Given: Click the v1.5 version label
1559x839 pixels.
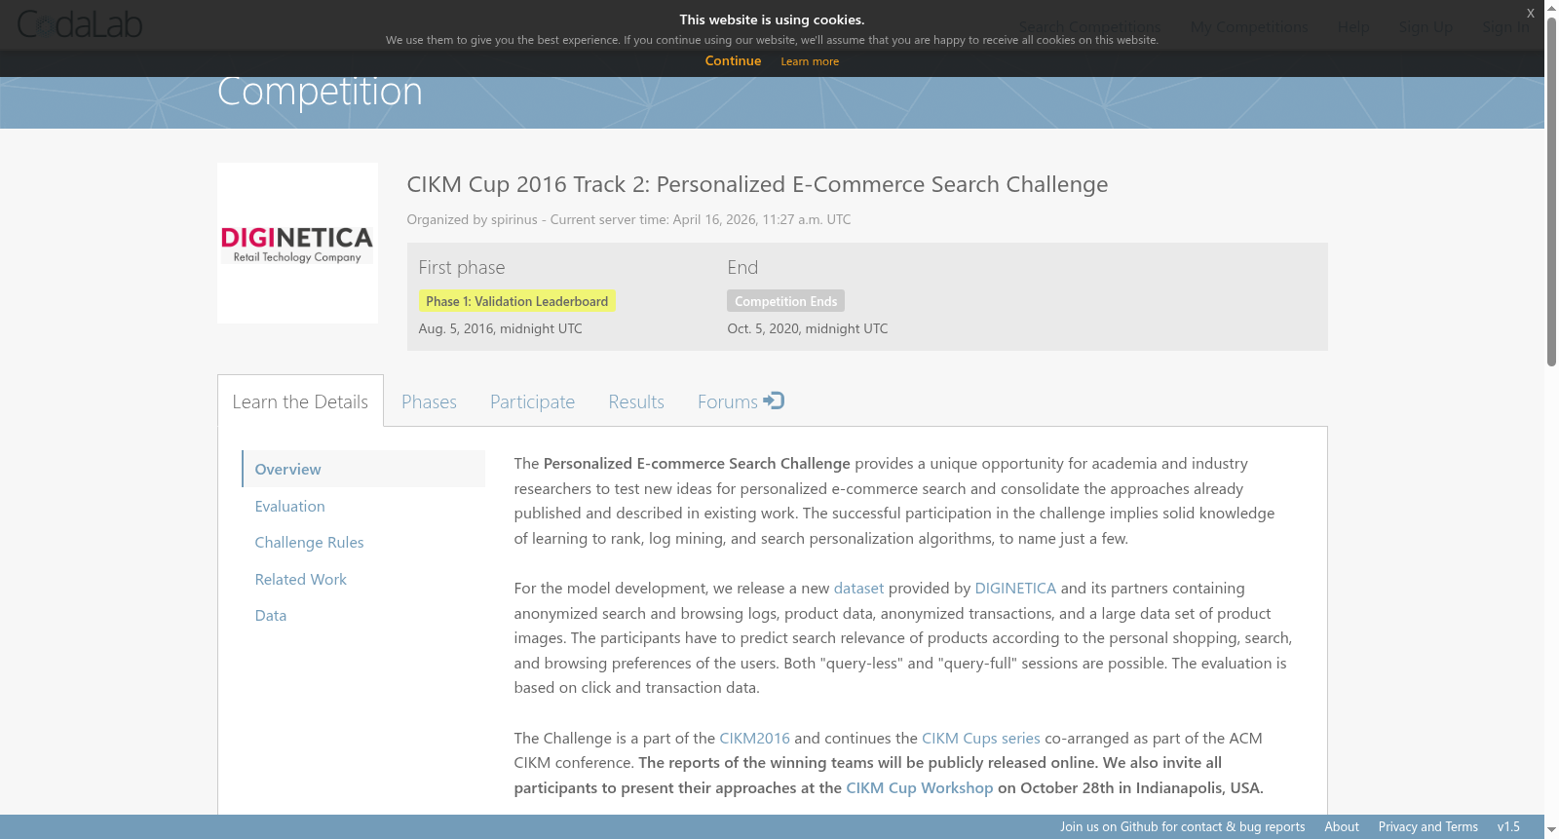Looking at the screenshot, I should 1508,826.
